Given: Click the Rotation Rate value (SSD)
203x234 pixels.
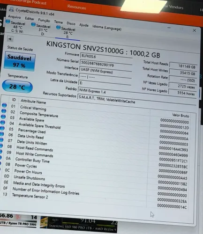Looking at the screenshot, I should 183,80.
